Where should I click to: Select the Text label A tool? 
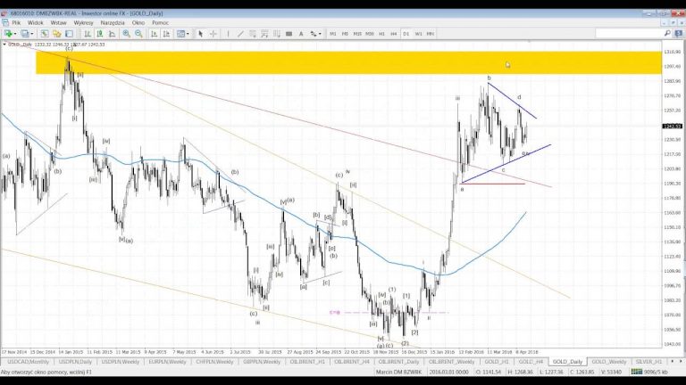301,34
